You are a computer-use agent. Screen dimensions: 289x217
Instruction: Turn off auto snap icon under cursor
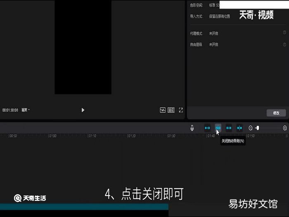(x=218, y=128)
